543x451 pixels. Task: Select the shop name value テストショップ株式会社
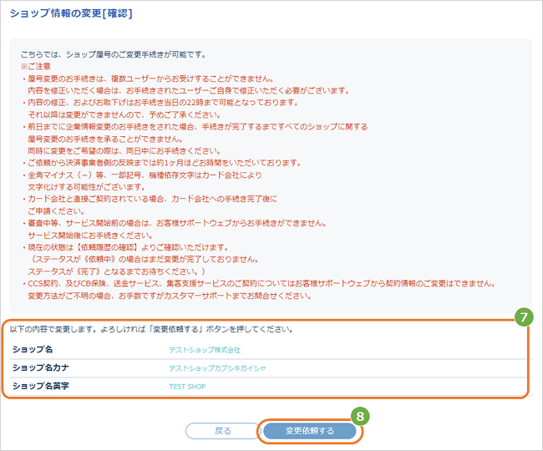coord(205,350)
